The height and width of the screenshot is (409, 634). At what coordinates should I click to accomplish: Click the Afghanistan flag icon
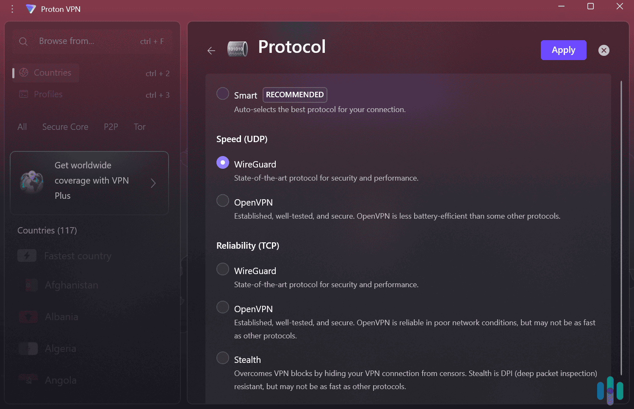[28, 285]
